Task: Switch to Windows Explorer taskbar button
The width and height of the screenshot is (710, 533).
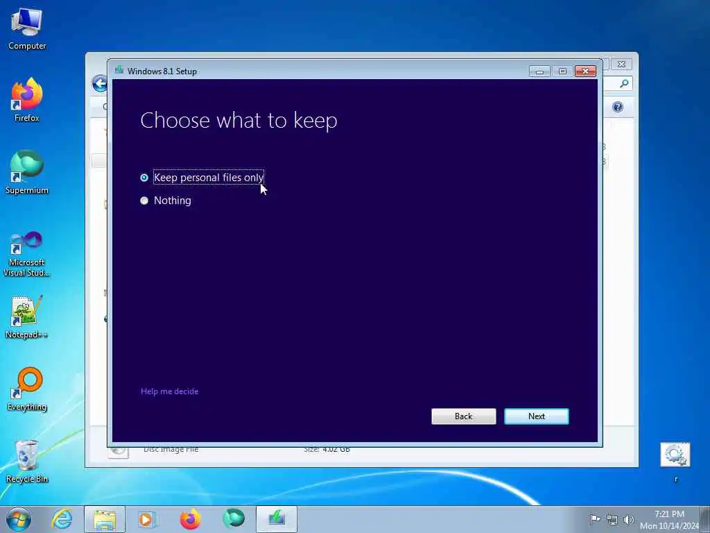Action: pos(105,519)
